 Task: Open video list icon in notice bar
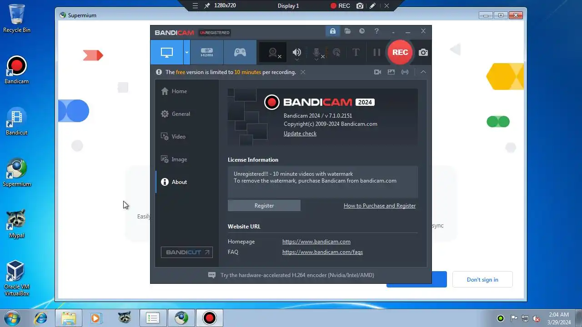[x=377, y=72]
